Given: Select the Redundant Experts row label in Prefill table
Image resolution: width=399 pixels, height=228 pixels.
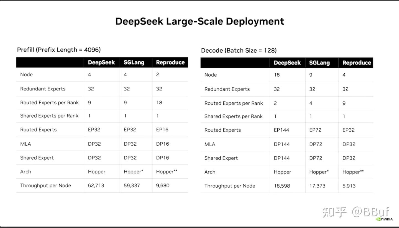Looking at the screenshot, I should [43, 89].
